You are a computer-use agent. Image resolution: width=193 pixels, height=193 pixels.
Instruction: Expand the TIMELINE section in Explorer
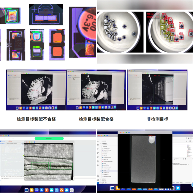click(x=104, y=181)
